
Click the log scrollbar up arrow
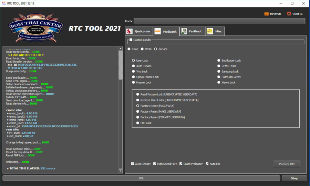click(x=121, y=48)
